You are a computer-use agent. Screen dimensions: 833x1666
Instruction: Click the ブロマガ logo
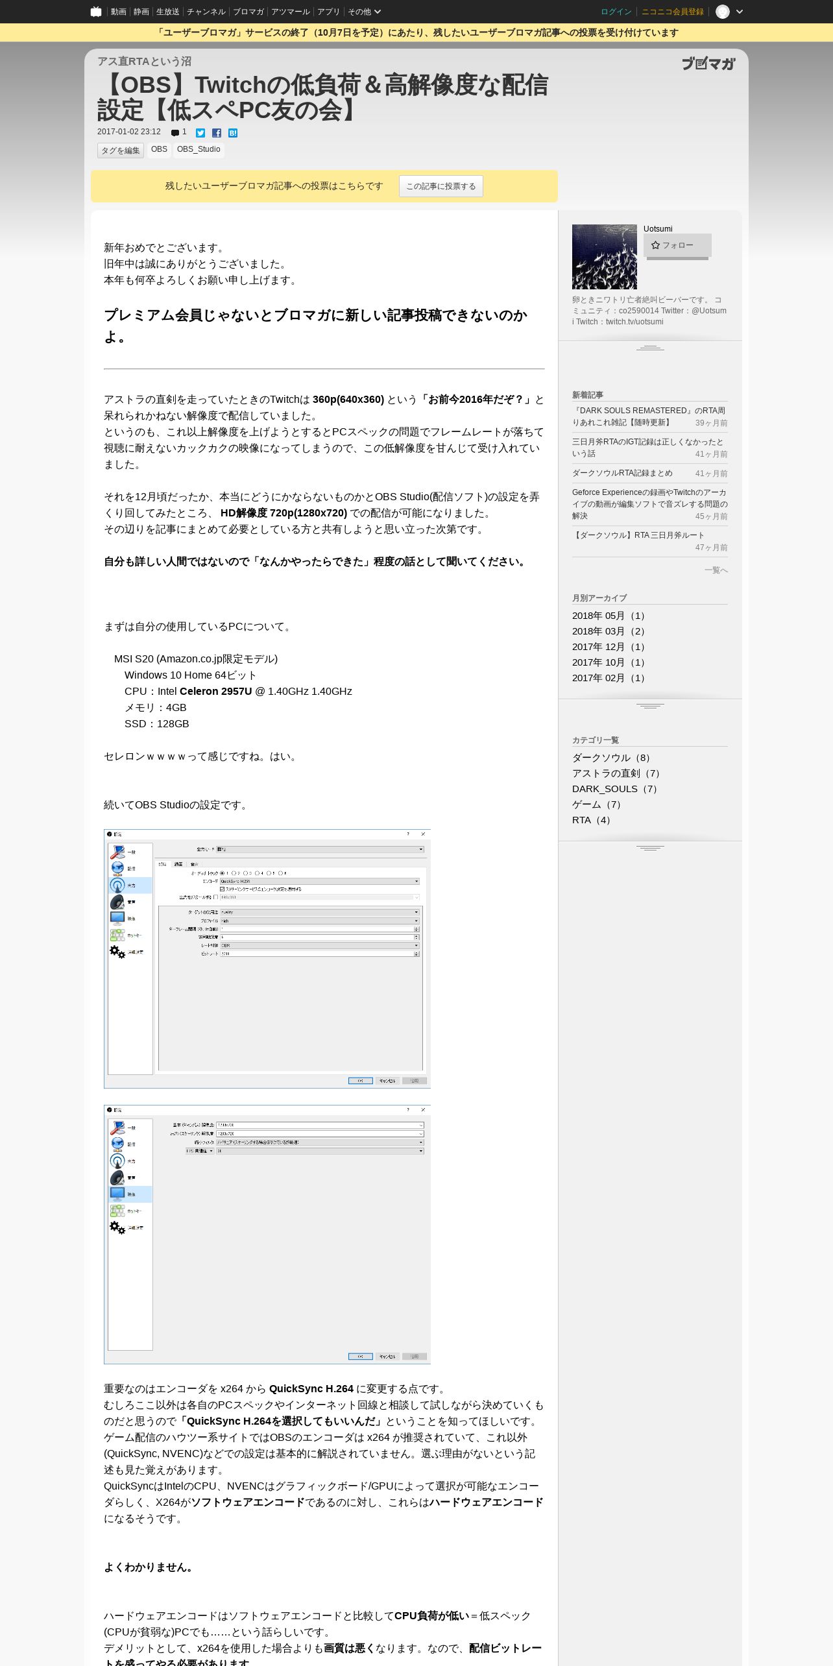coord(708,63)
